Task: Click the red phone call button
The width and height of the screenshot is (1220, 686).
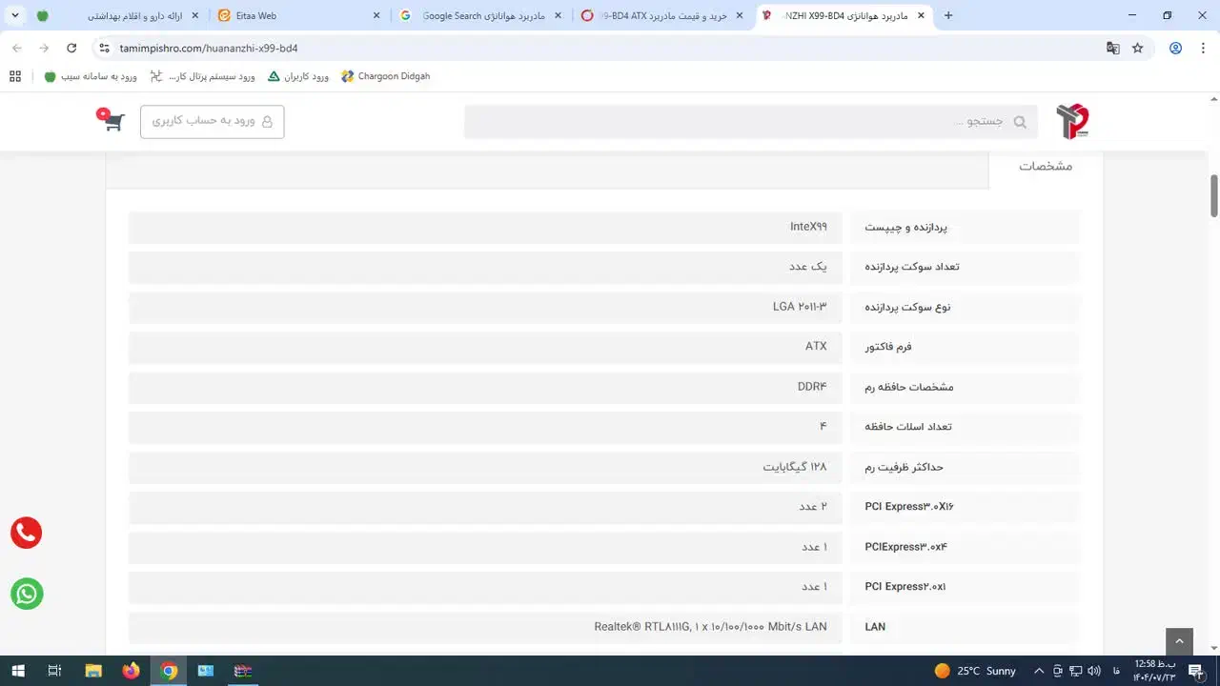Action: 27,533
